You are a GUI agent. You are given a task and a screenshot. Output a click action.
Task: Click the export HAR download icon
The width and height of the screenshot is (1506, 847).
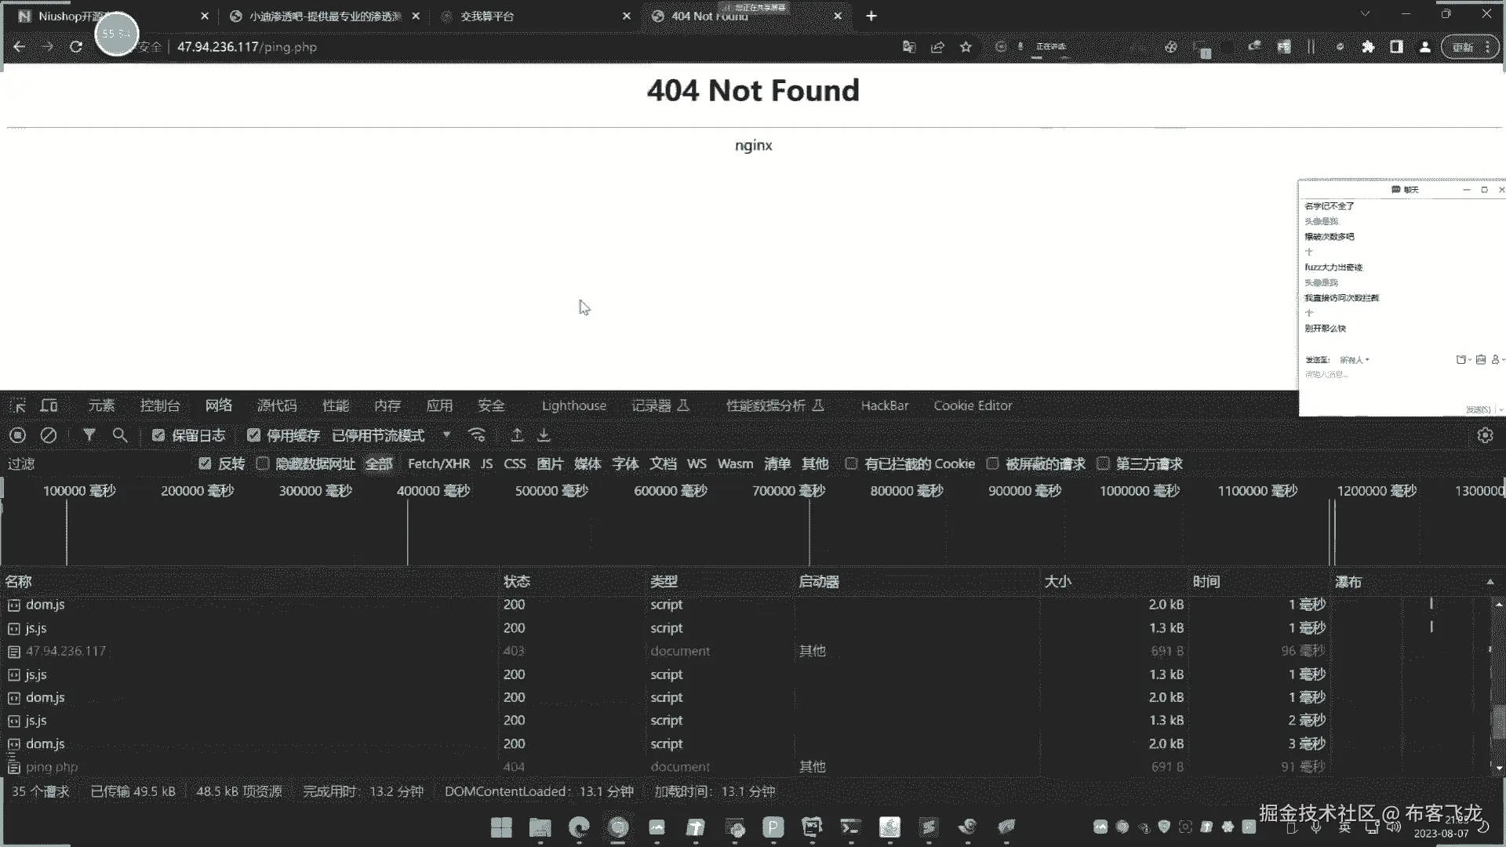[544, 435]
